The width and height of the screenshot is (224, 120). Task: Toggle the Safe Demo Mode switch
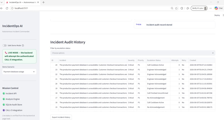pos(4,46)
